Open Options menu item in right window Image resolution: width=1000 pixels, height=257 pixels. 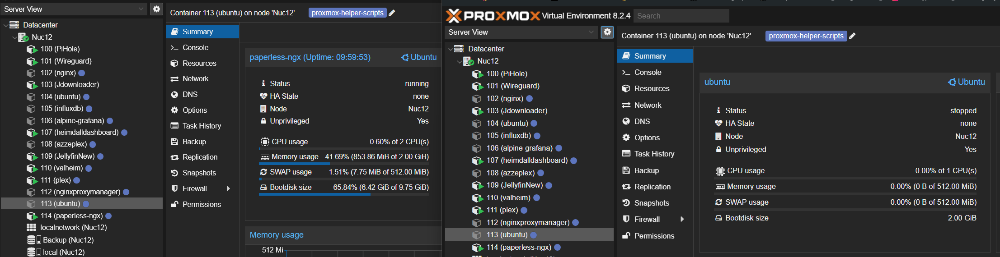[655, 138]
